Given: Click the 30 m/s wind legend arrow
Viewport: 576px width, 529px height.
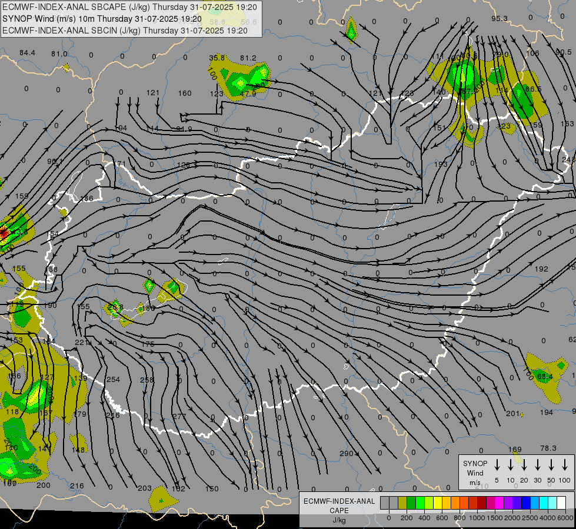Looking at the screenshot, I should tap(538, 465).
